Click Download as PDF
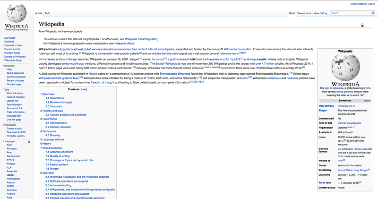The width and height of the screenshot is (378, 199). point(16,132)
